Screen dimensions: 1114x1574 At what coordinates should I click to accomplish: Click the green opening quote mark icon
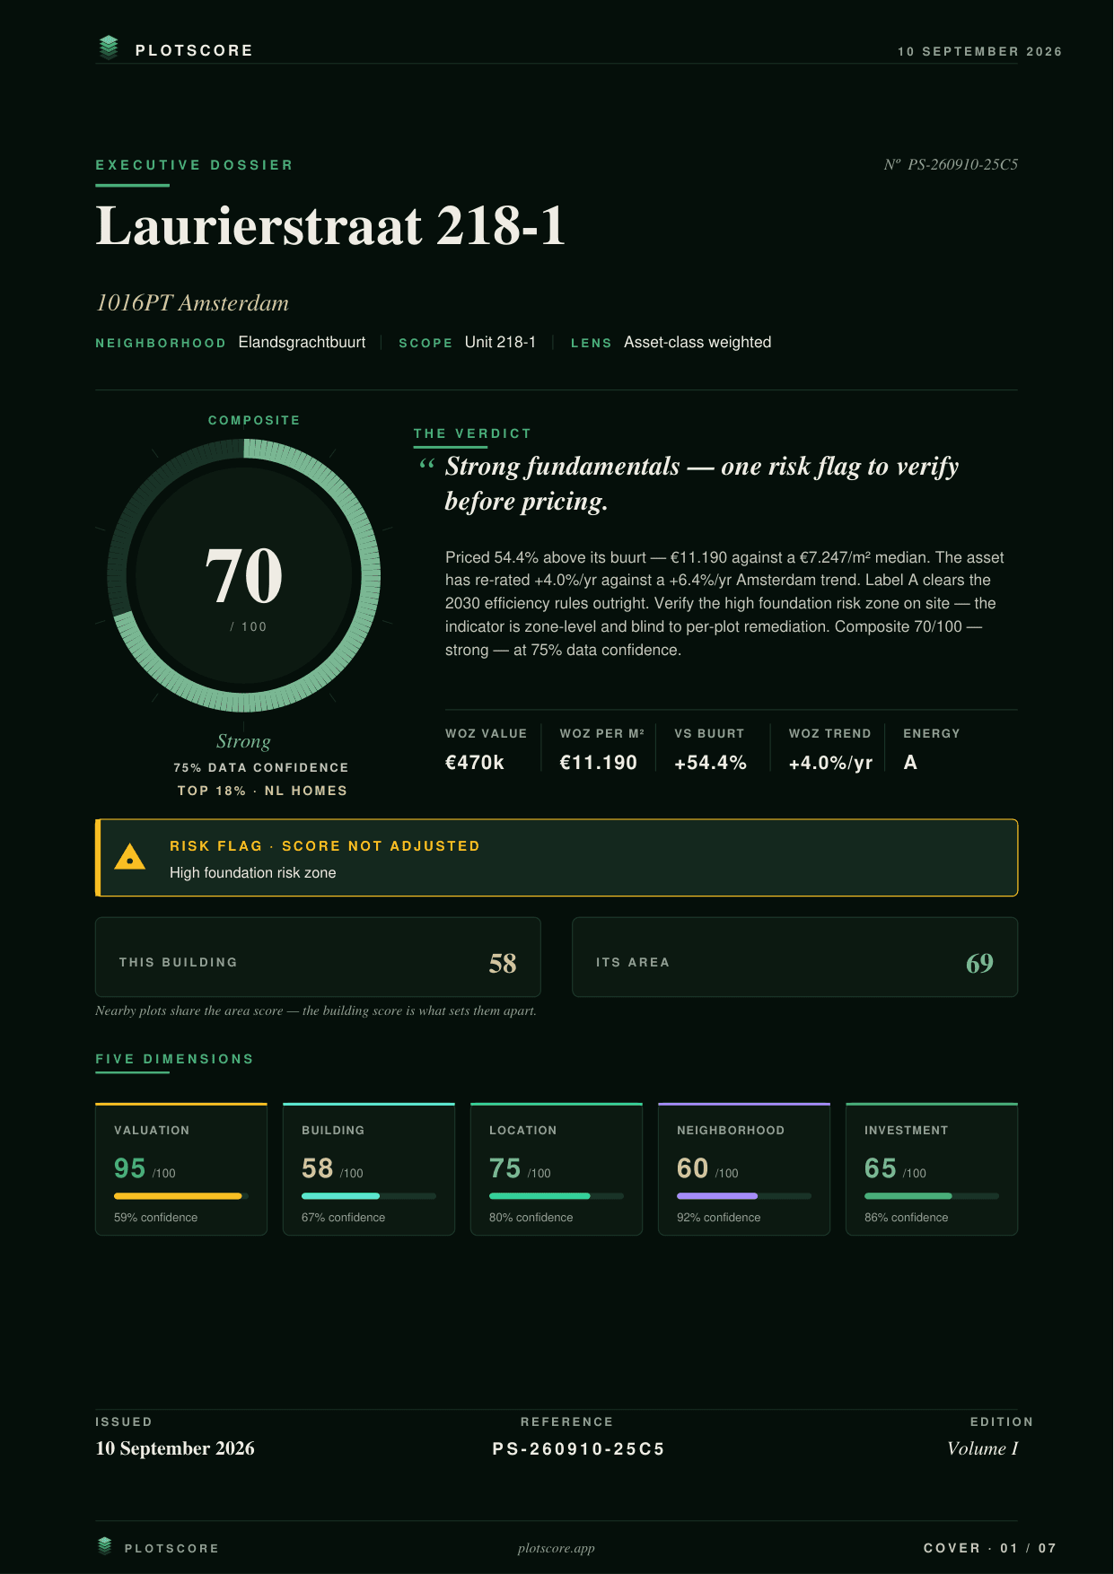(x=426, y=464)
